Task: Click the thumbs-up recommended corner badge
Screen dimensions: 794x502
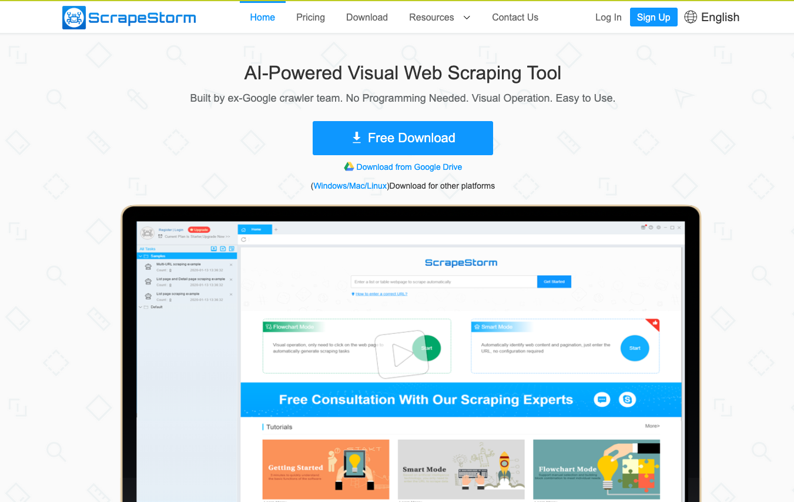Action: (654, 324)
